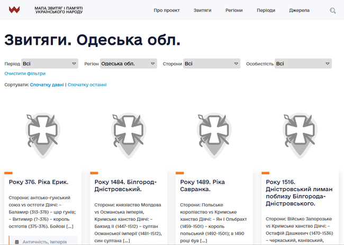Image resolution: width=344 pixels, height=245 pixels.
Task: Sort by Спочатку давні
Action: [47, 84]
